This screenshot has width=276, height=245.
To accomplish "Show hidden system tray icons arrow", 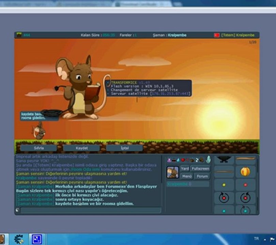I will coord(265,239).
